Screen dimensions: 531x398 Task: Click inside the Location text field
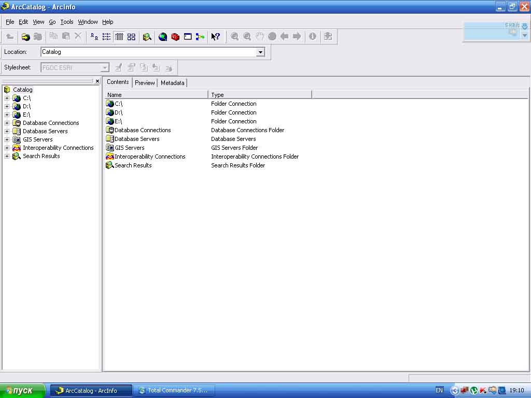(148, 52)
